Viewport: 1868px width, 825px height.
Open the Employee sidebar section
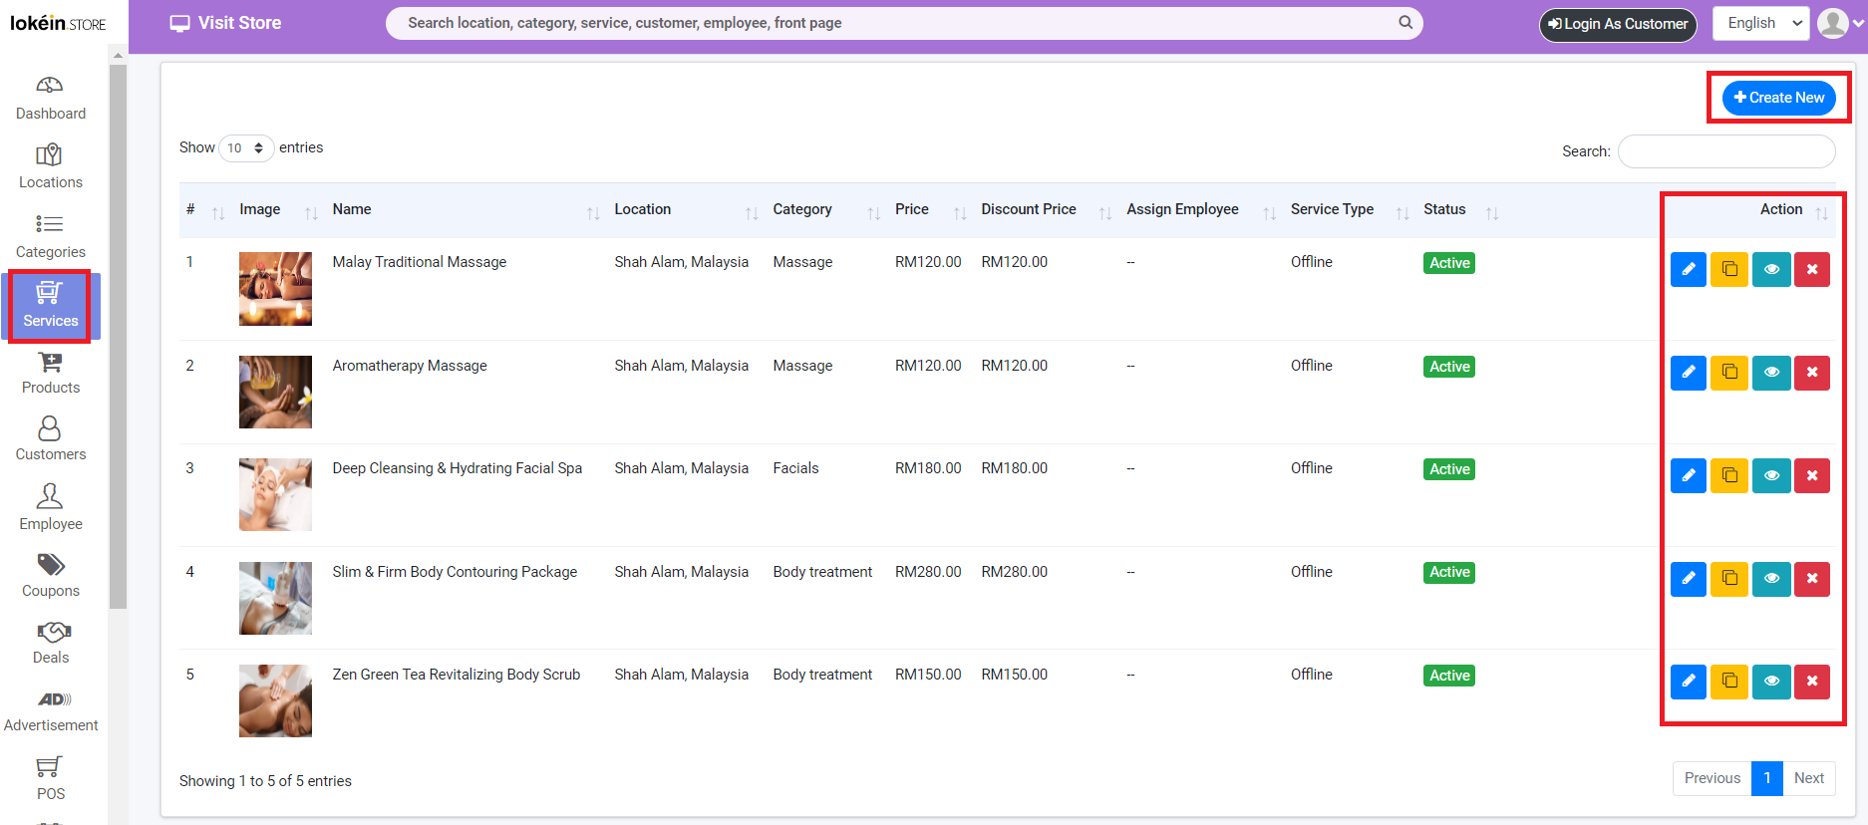coord(50,508)
